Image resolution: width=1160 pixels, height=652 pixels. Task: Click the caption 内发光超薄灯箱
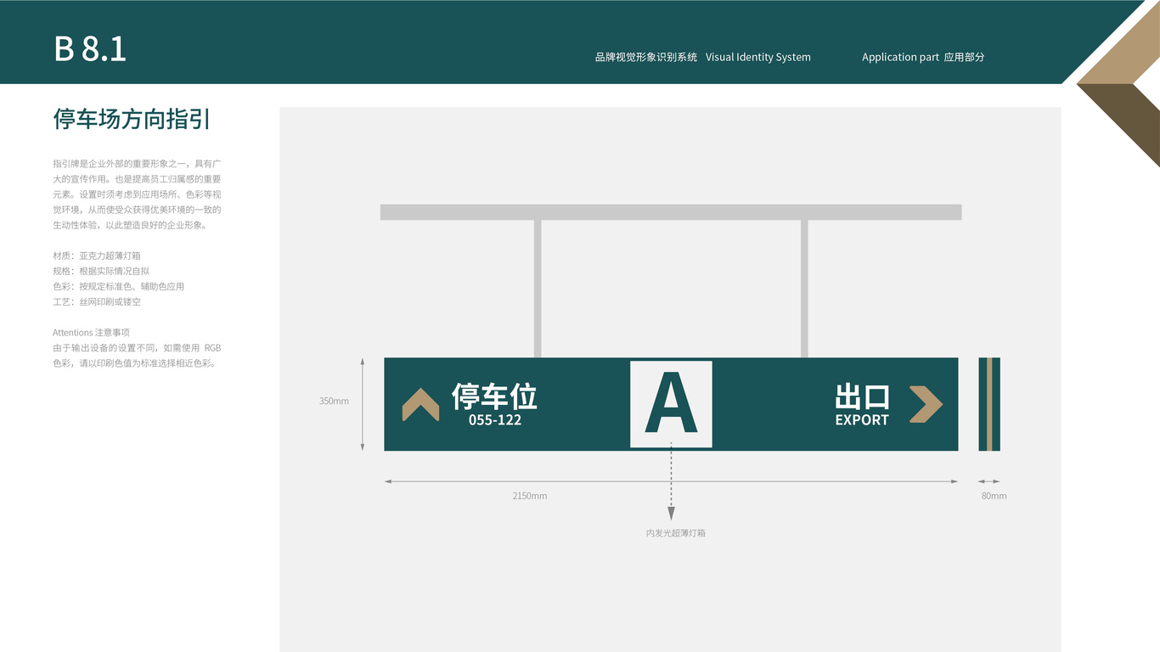[676, 533]
